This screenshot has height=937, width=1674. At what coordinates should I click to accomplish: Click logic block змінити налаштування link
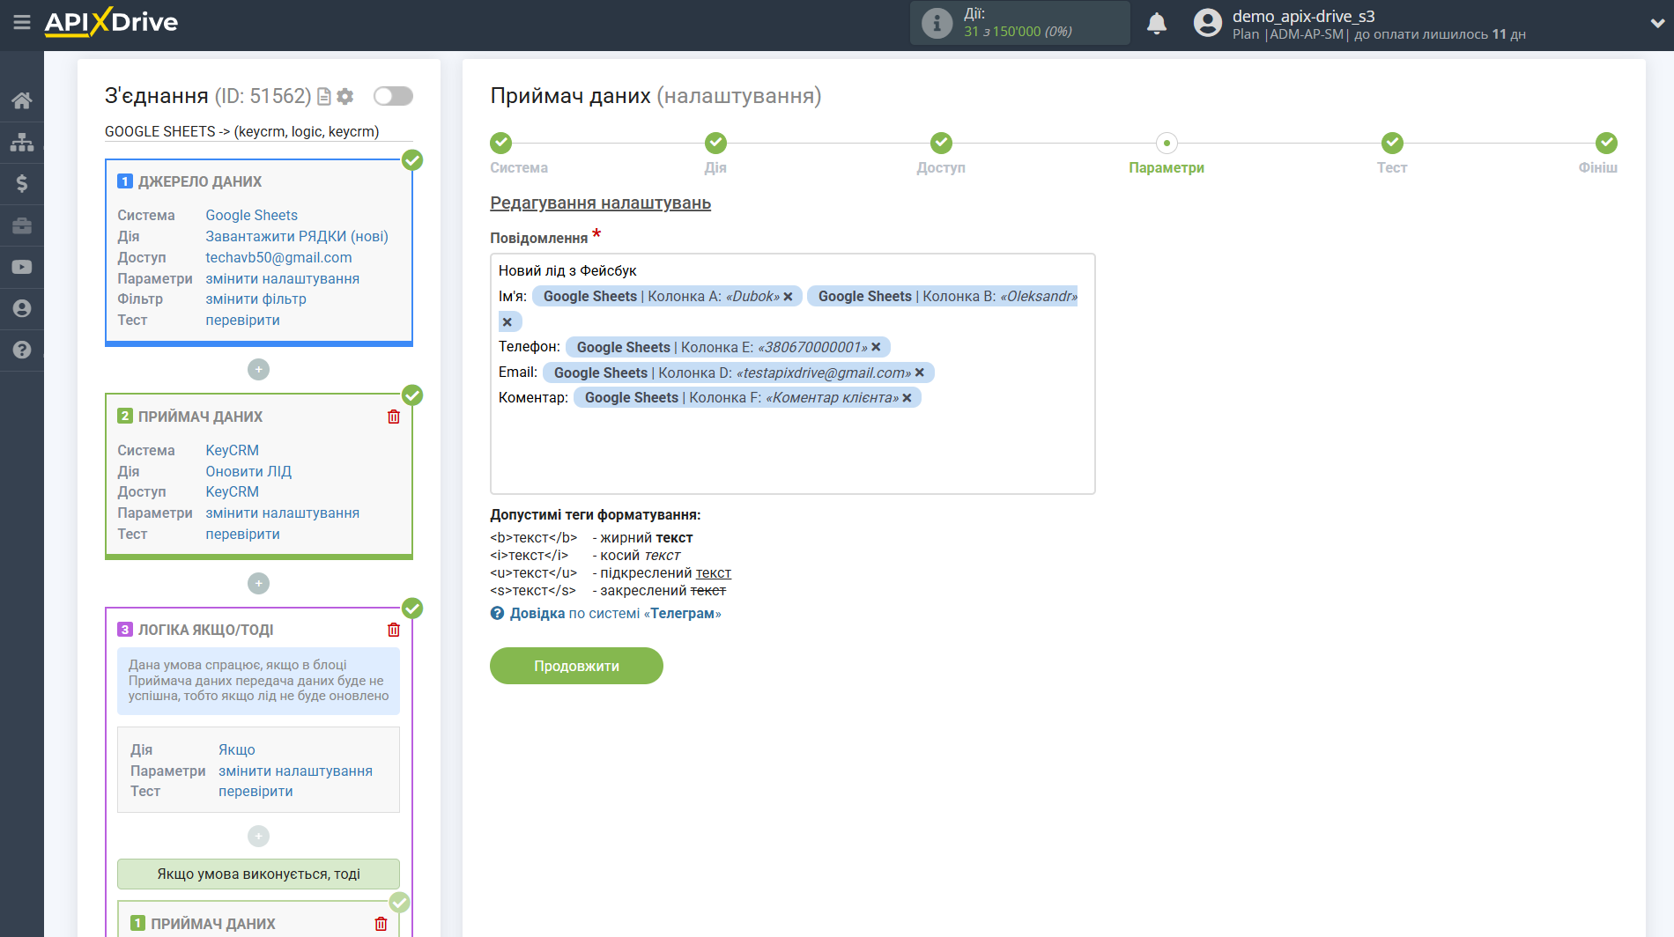pyautogui.click(x=295, y=771)
